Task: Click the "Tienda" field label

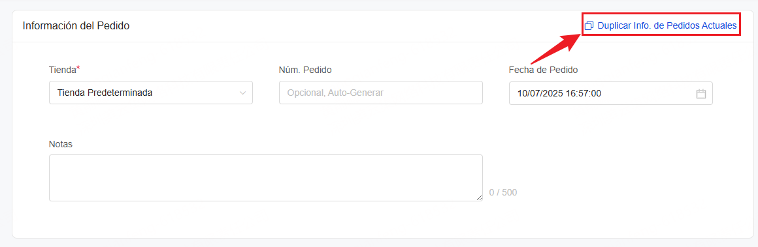Action: tap(62, 70)
